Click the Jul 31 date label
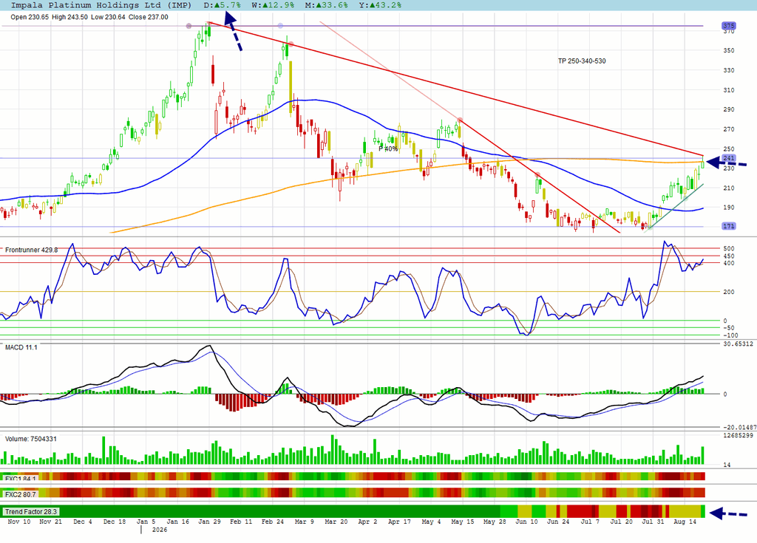This screenshot has width=757, height=543. [x=653, y=522]
